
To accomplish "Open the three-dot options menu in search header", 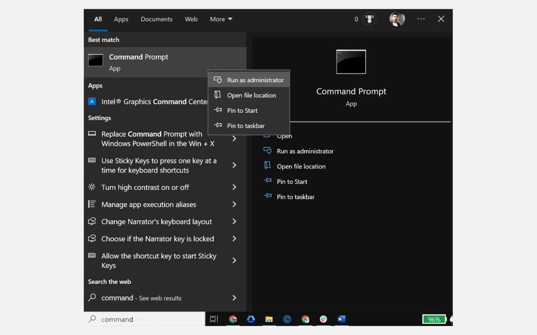I will click(x=421, y=19).
